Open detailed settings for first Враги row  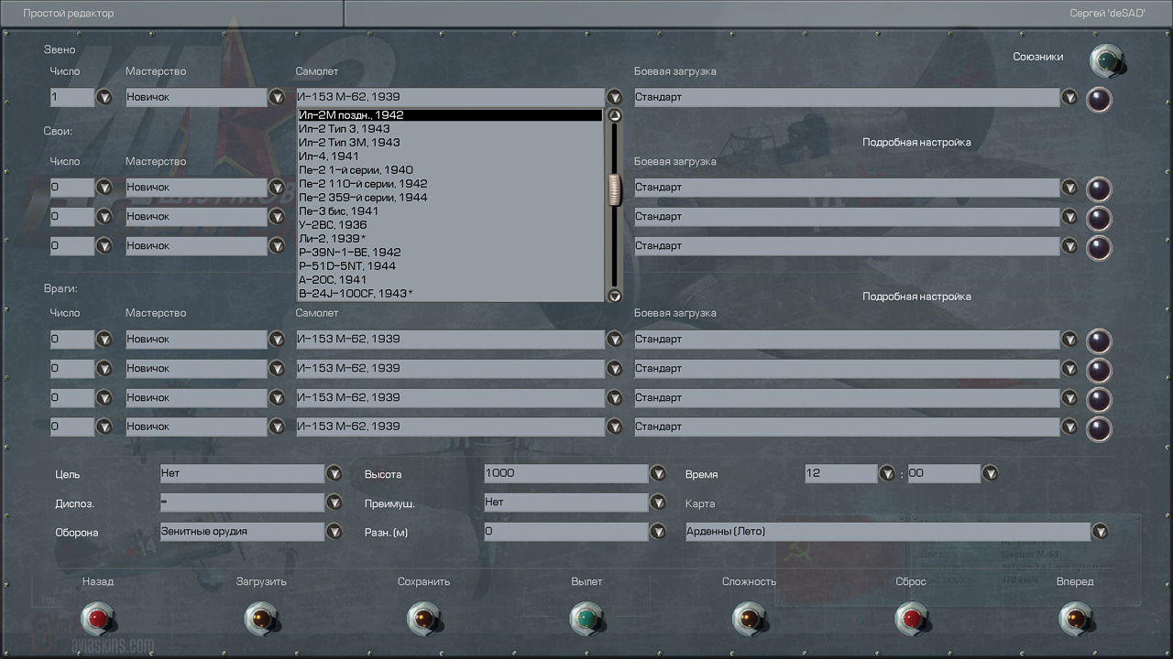click(1099, 341)
